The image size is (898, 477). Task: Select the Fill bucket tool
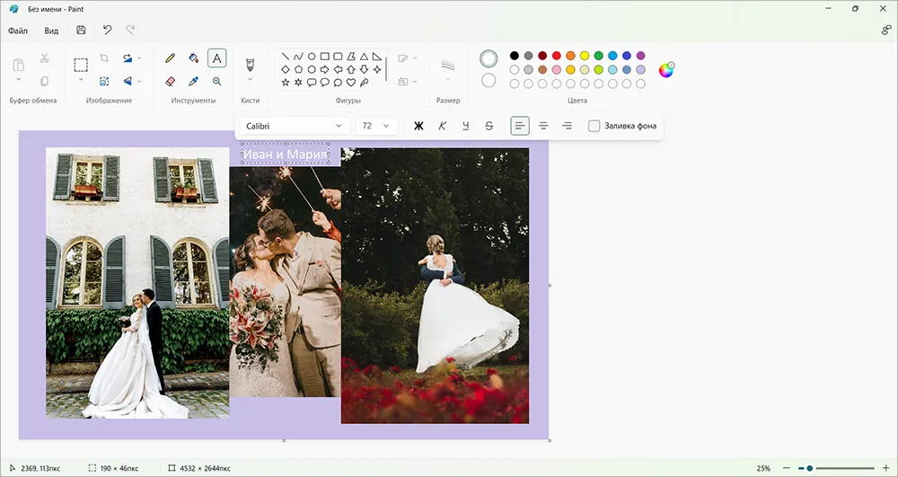click(194, 57)
